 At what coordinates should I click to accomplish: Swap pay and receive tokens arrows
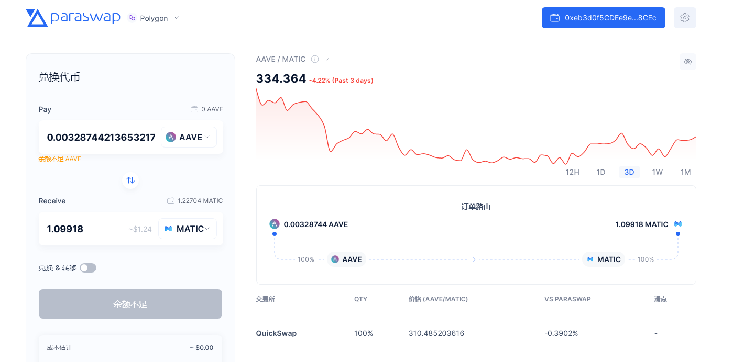point(130,180)
